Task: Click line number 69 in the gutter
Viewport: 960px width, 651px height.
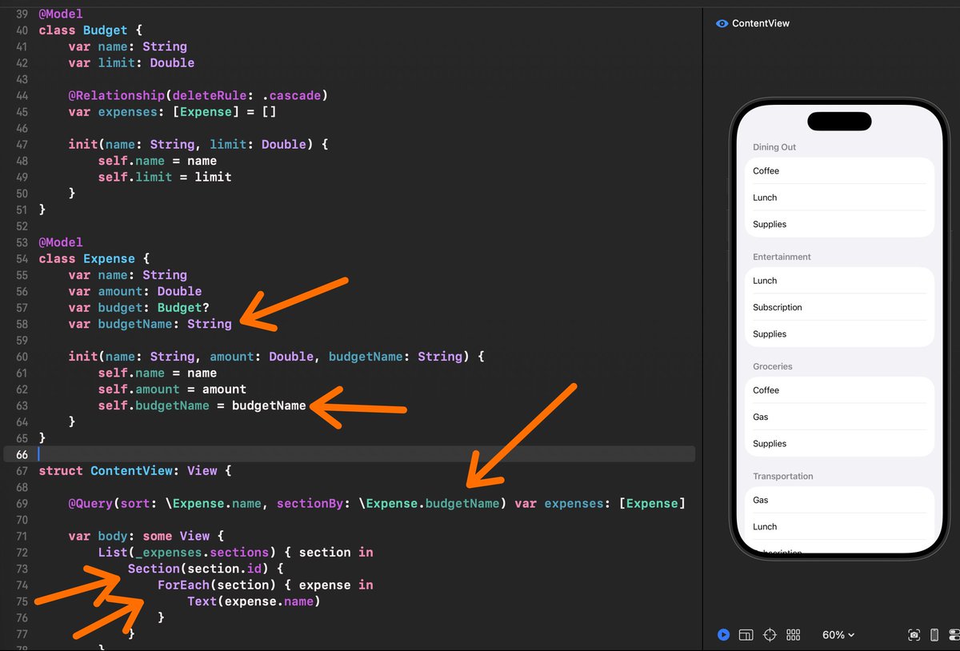Action: 21,504
